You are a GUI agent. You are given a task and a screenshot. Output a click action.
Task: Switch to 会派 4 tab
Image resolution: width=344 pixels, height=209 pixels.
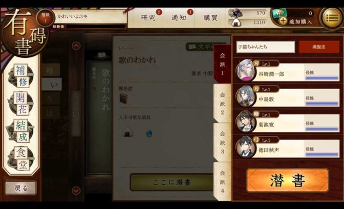[x=222, y=181]
